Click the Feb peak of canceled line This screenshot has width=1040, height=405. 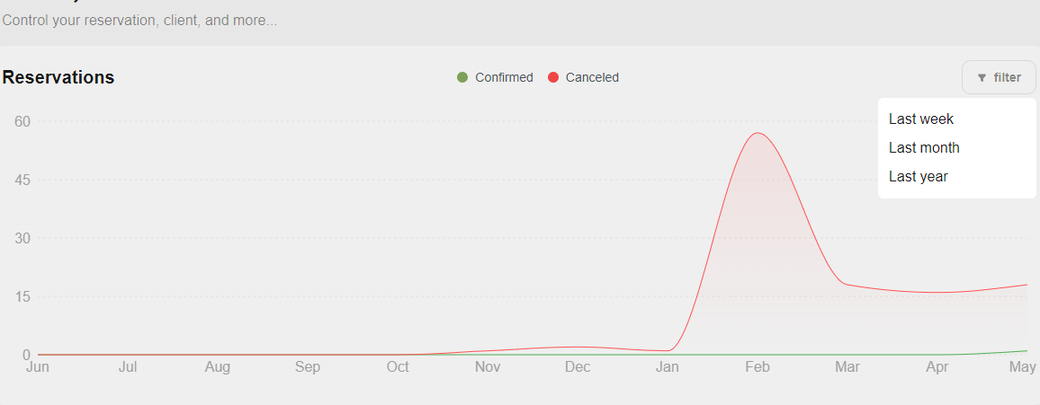click(x=758, y=133)
